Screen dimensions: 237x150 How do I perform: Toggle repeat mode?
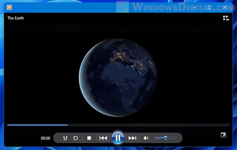click(x=76, y=138)
